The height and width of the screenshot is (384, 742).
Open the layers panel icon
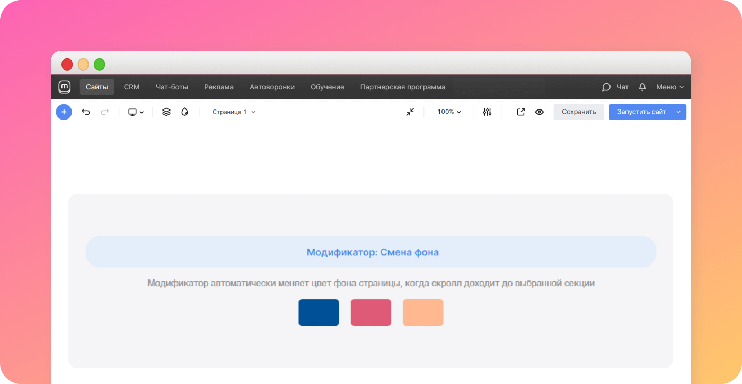[166, 112]
